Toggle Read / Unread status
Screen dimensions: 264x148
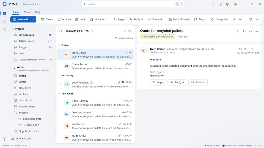[179, 19]
